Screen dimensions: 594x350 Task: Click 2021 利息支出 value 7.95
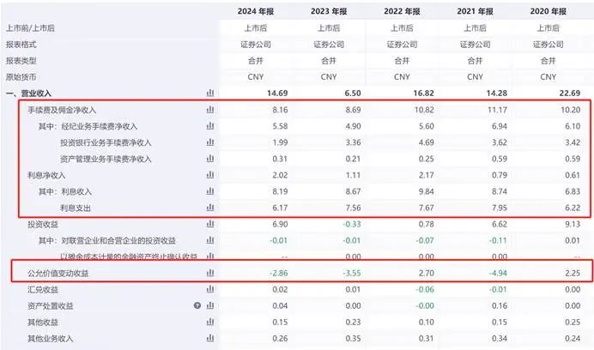(x=500, y=208)
